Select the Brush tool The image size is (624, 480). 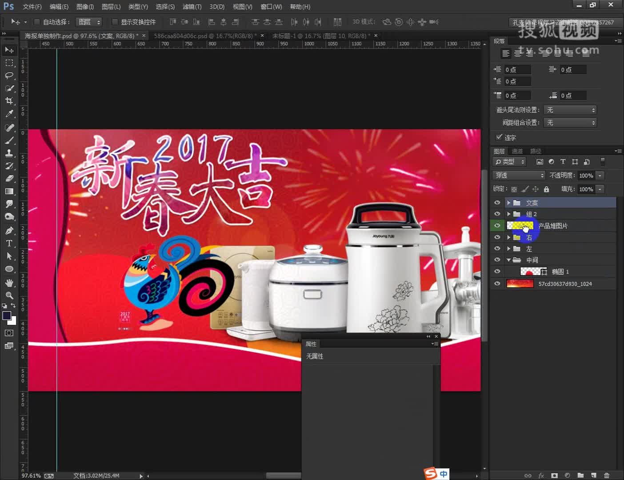pos(9,140)
